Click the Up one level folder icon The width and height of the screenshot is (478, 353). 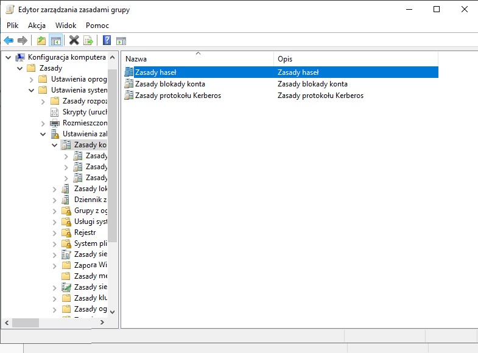pos(41,41)
